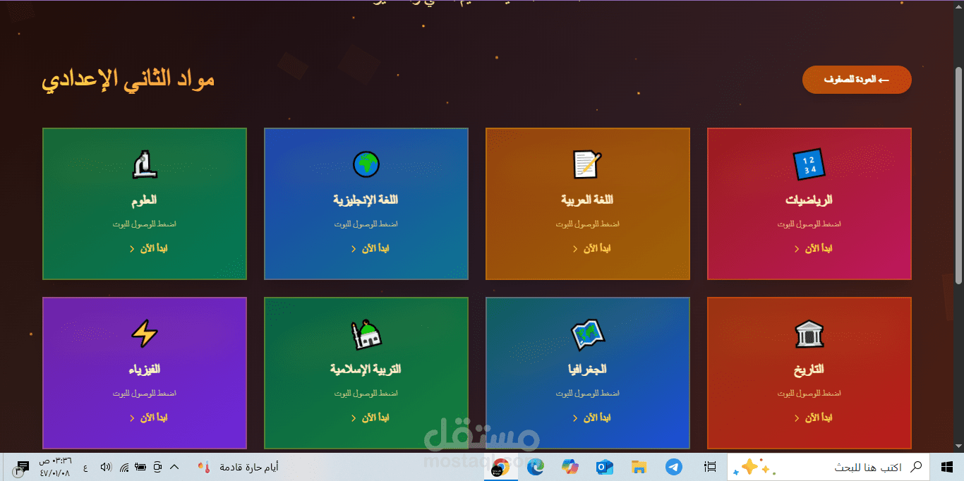Open the اللغة الإنجليزية subject title
964x481 pixels.
pyautogui.click(x=366, y=200)
